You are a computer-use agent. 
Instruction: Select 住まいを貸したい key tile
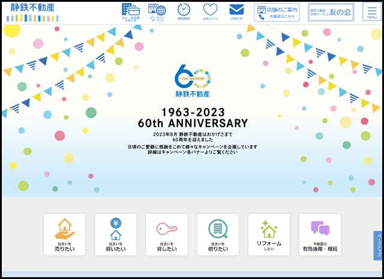coord(167,235)
